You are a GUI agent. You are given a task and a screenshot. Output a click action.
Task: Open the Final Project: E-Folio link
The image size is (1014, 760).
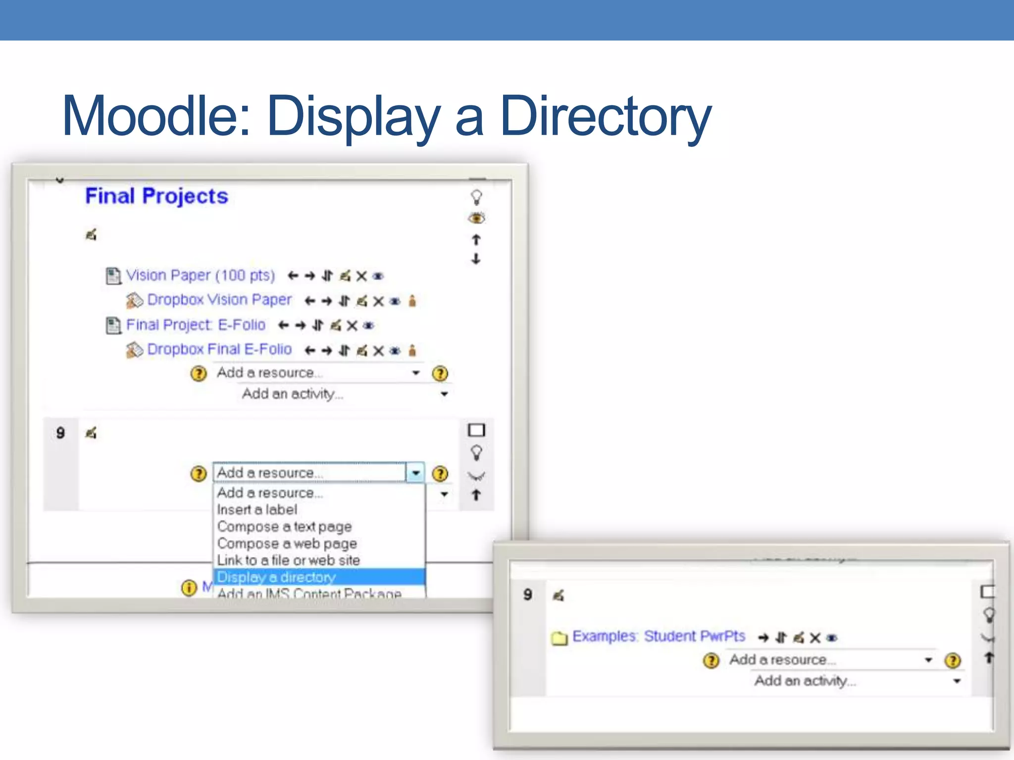pyautogui.click(x=196, y=325)
